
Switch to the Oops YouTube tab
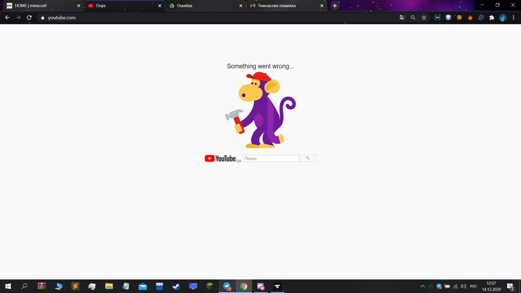coord(125,6)
